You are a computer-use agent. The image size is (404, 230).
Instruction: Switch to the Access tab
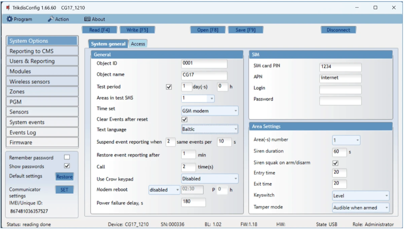[x=138, y=44]
